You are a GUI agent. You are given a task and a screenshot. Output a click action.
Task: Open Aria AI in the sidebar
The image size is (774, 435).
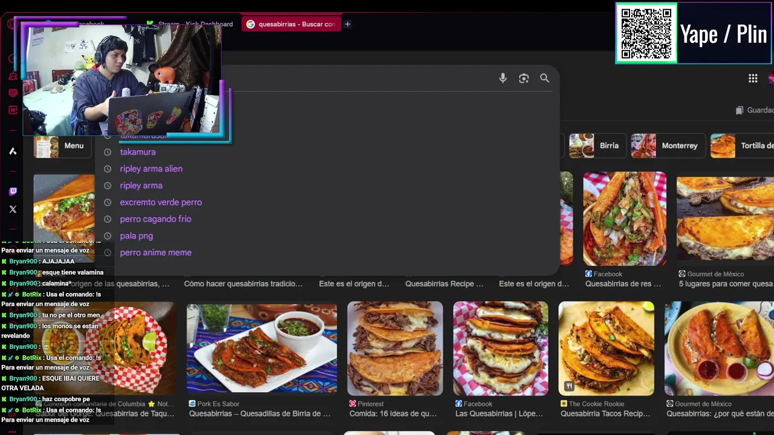coord(13,151)
